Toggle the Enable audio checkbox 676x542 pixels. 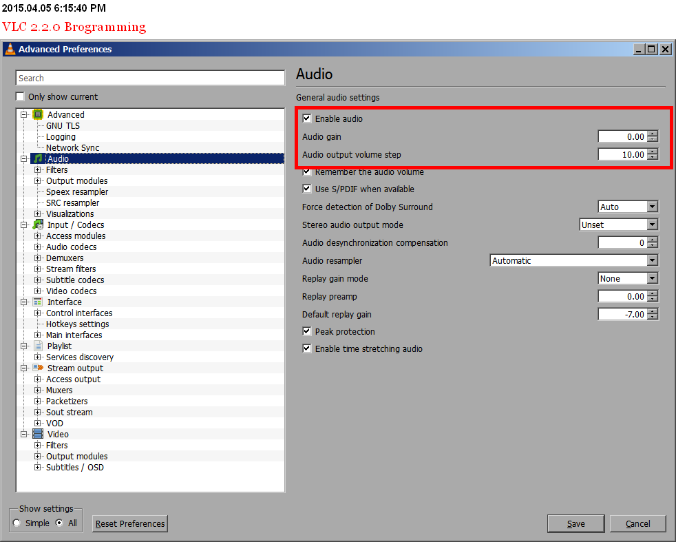(306, 118)
